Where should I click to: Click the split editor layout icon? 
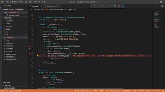click(162, 6)
